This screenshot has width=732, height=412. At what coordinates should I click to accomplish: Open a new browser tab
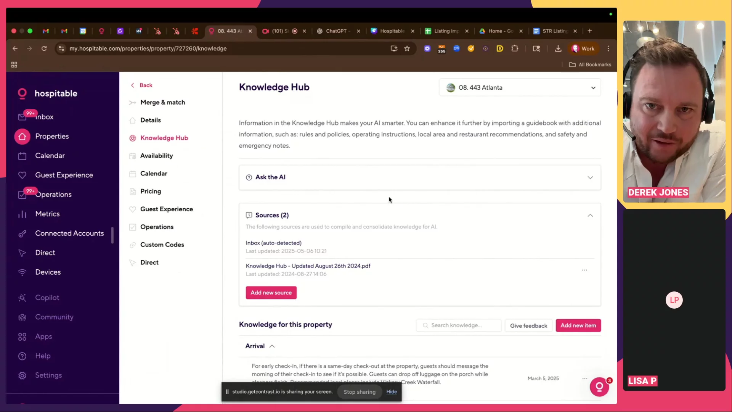(x=590, y=31)
